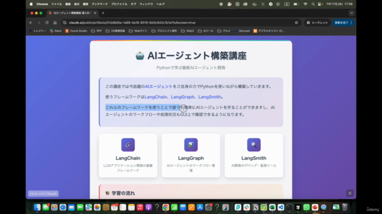Image resolution: width=382 pixels, height=214 pixels.
Task: Open the Storyset bookmark
Action: [242, 31]
